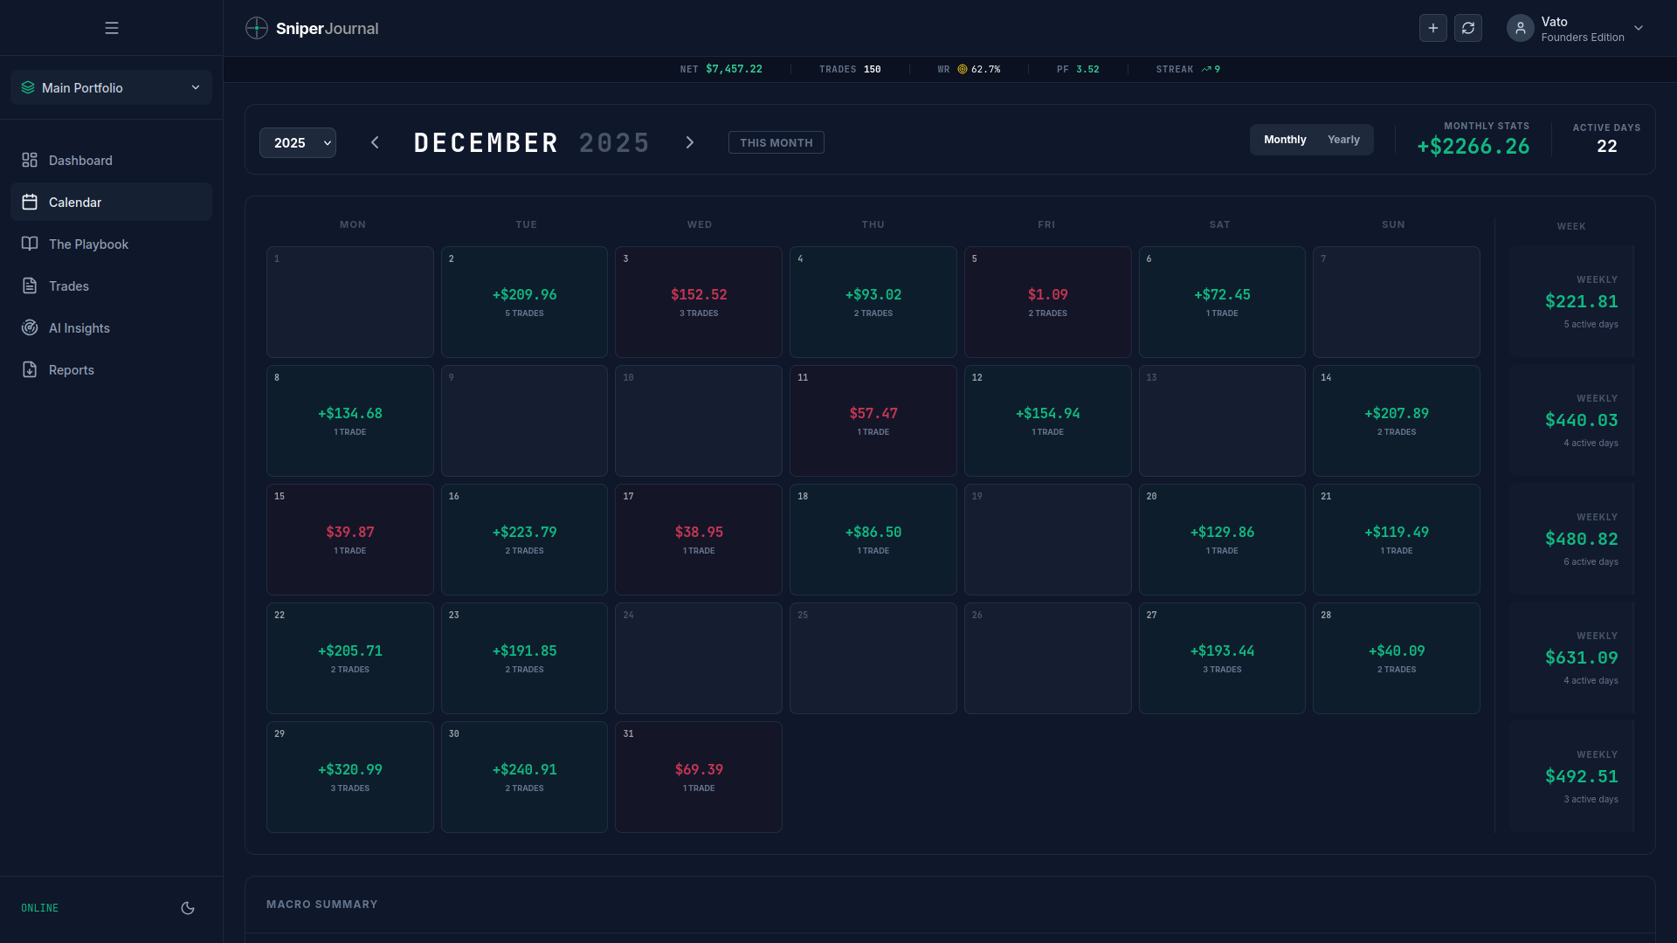This screenshot has height=943, width=1677.
Task: Select December 23 cell +$191.85
Action: (524, 658)
